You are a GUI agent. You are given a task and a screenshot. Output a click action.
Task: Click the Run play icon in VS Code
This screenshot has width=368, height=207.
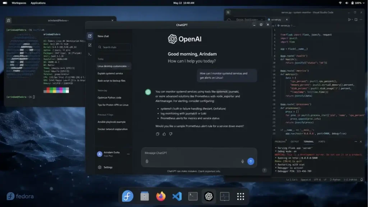coord(349,20)
